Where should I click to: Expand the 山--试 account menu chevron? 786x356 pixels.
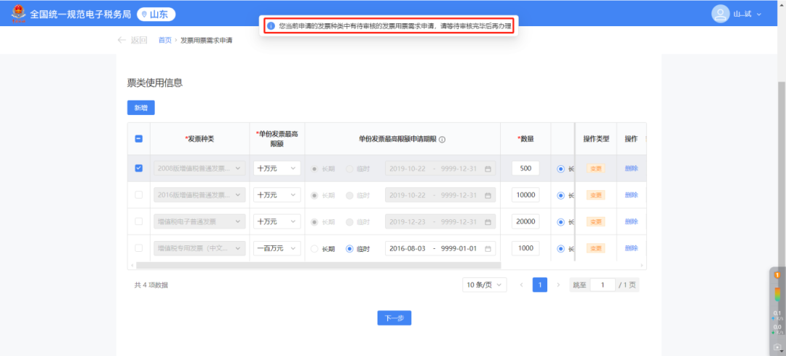(x=759, y=14)
